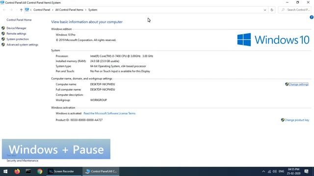Go back with the back arrow
Screen dimensions: 314x176
point(4,10)
